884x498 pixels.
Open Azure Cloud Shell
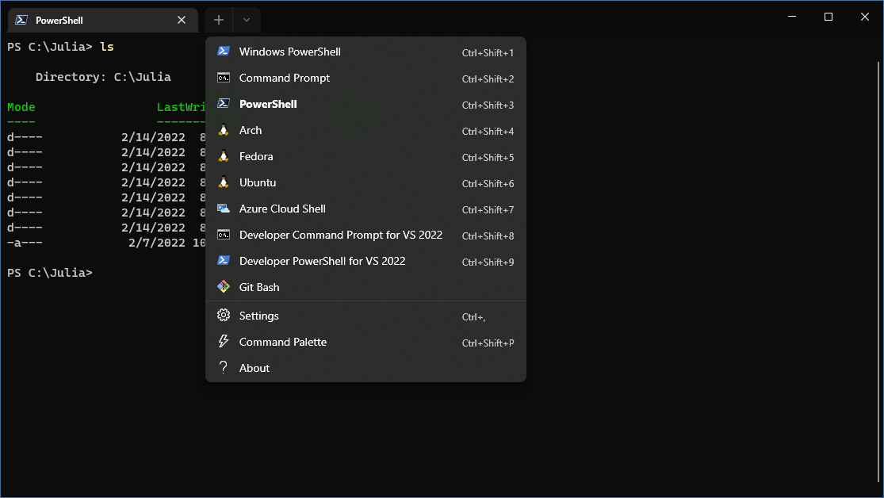pyautogui.click(x=281, y=209)
